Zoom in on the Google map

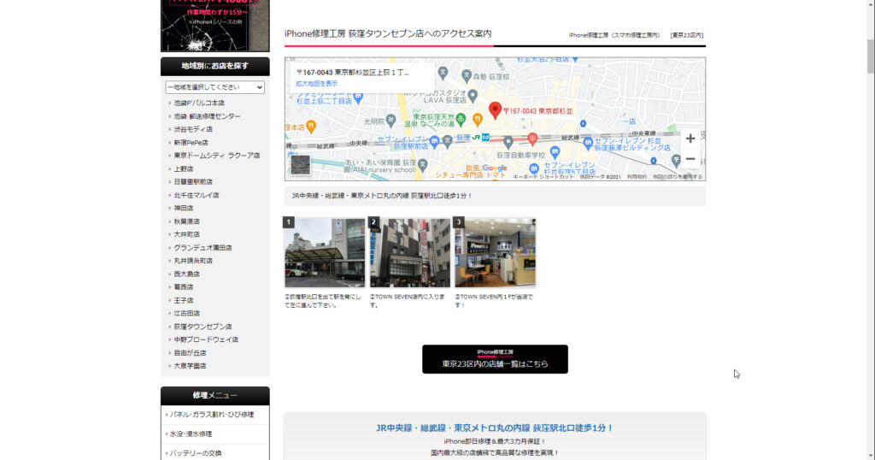point(690,139)
